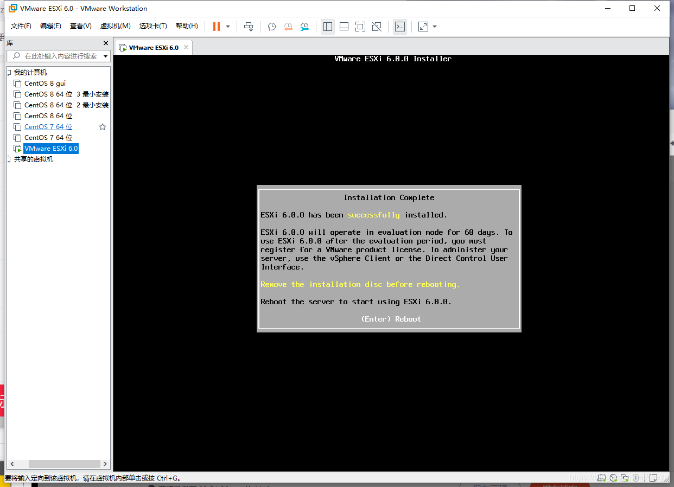Screen dimensions: 674x487
Task: Click (Enter) Reboot in the installer dialog
Action: point(391,319)
